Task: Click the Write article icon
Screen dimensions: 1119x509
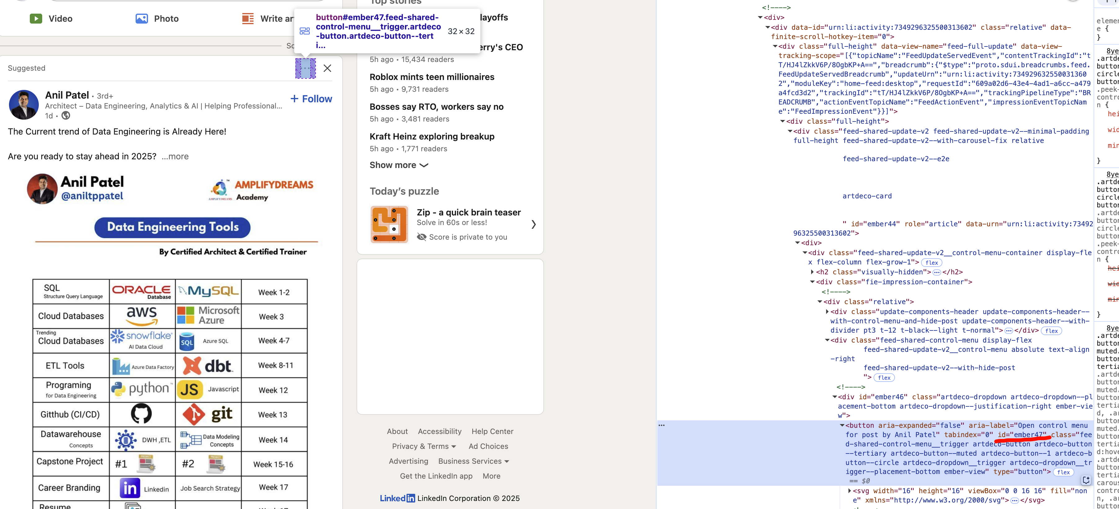Action: coord(248,19)
